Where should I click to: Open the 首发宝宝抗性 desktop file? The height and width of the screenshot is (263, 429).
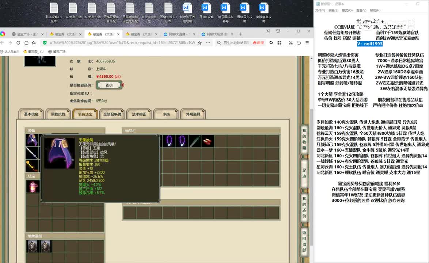tap(149, 12)
